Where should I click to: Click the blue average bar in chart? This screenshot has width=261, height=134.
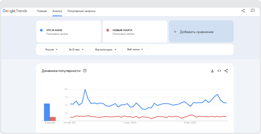click(x=47, y=112)
